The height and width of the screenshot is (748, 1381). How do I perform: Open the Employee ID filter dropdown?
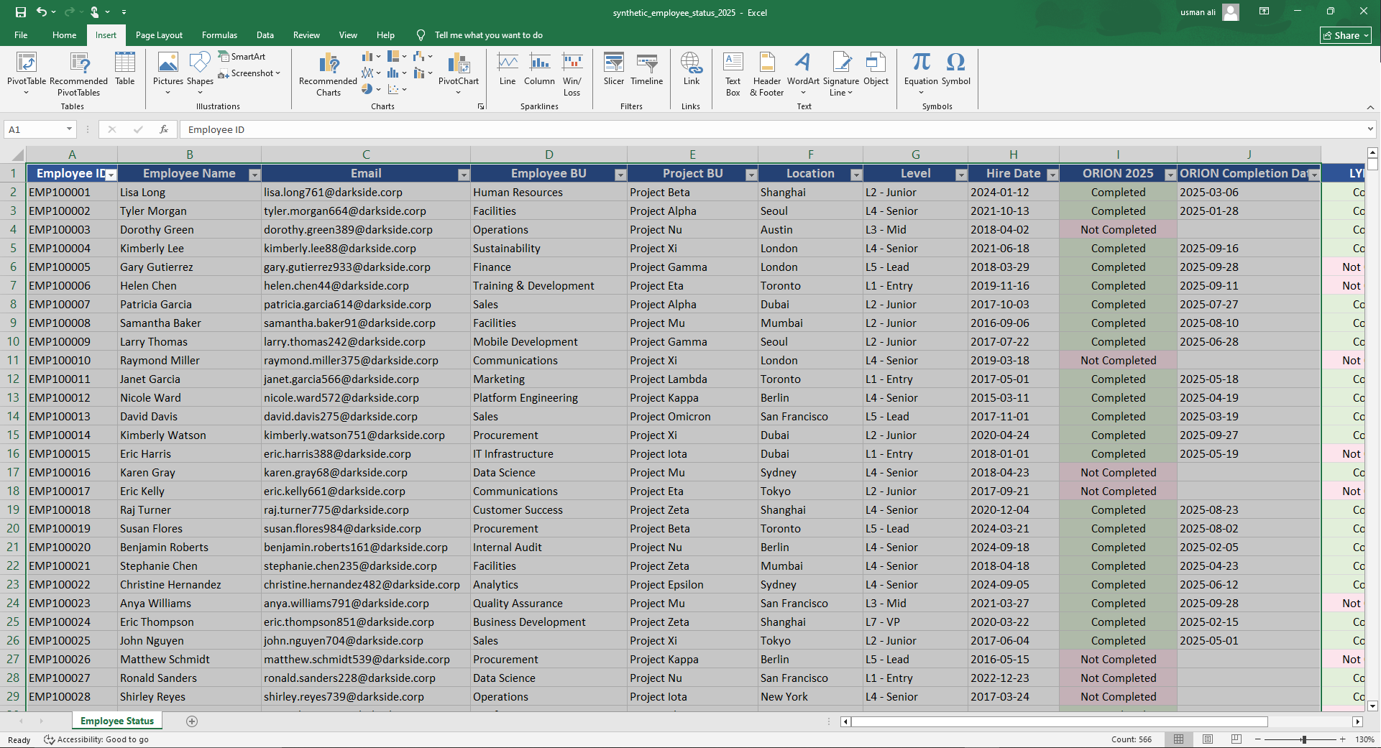[111, 175]
